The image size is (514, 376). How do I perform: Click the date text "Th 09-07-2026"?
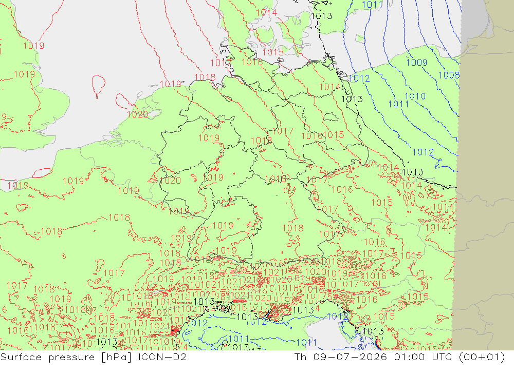click(341, 357)
